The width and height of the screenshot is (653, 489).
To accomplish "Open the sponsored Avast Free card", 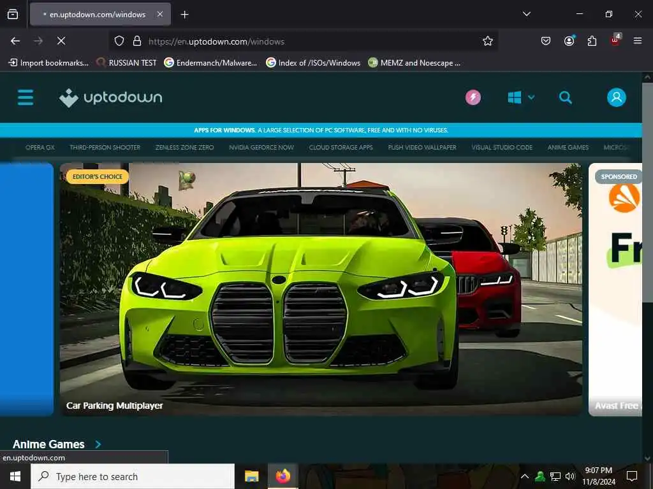I will point(615,290).
